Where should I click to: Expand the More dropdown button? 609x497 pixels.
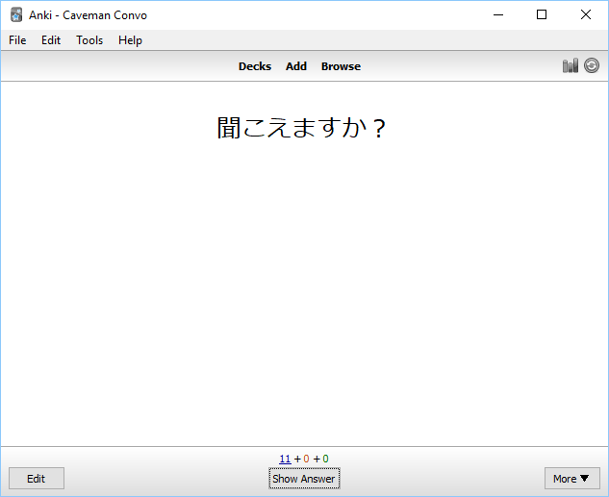click(572, 479)
